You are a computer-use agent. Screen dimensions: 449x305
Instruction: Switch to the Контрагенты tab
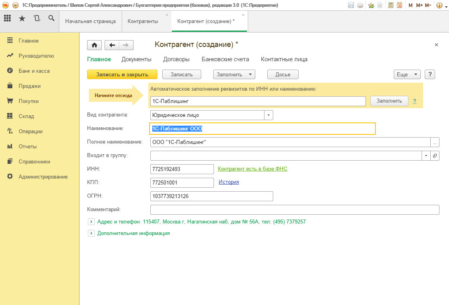(143, 21)
